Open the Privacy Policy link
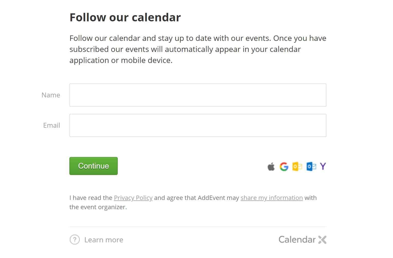Viewport: 393px width, 258px height. pyautogui.click(x=133, y=198)
